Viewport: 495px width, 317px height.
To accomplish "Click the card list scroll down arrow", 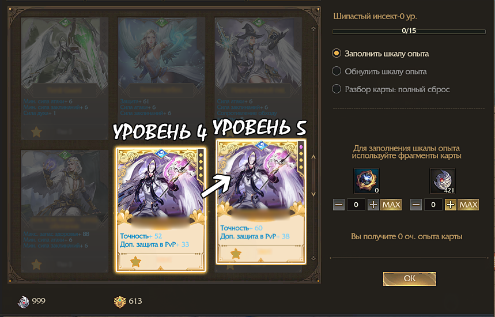I will point(313,194).
